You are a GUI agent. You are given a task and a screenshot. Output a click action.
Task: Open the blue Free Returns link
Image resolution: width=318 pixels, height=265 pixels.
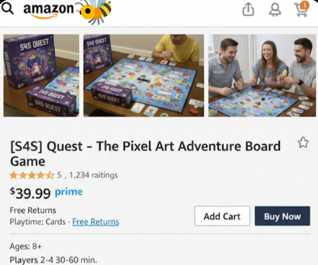[96, 222]
